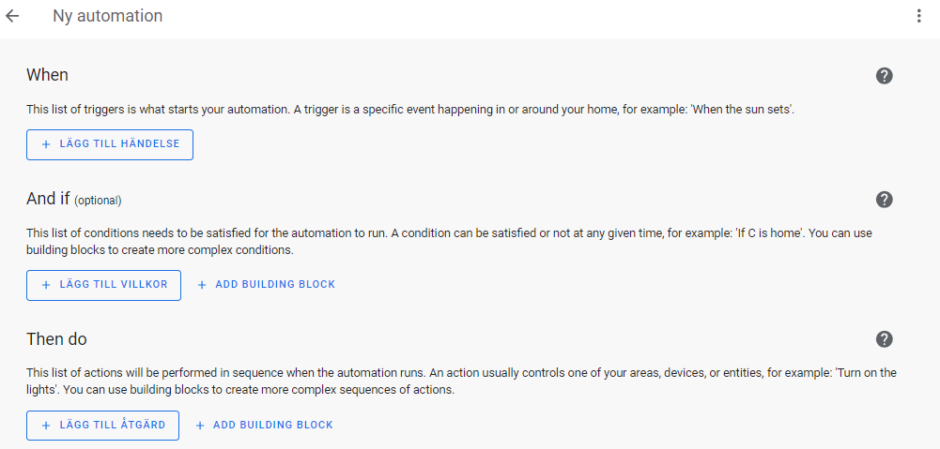Click the Ny automation page title
The width and height of the screenshot is (940, 449).
[x=107, y=16]
